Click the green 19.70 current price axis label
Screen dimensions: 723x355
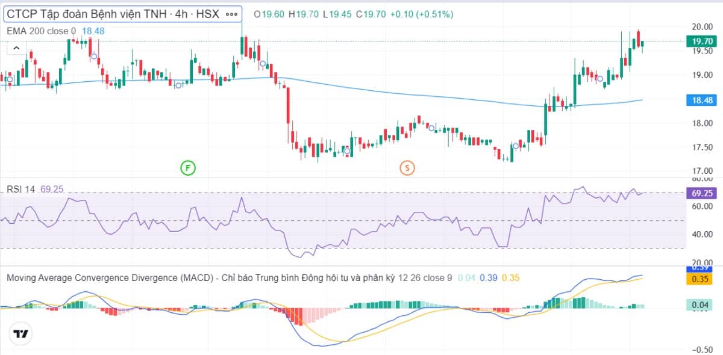(x=703, y=41)
